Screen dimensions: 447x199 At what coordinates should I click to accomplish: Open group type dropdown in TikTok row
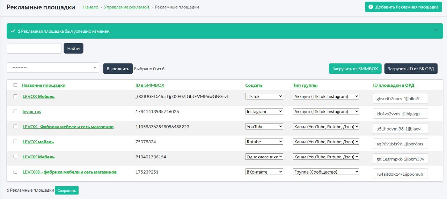click(326, 96)
